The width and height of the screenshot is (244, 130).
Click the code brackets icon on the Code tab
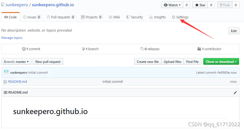click(x=6, y=17)
